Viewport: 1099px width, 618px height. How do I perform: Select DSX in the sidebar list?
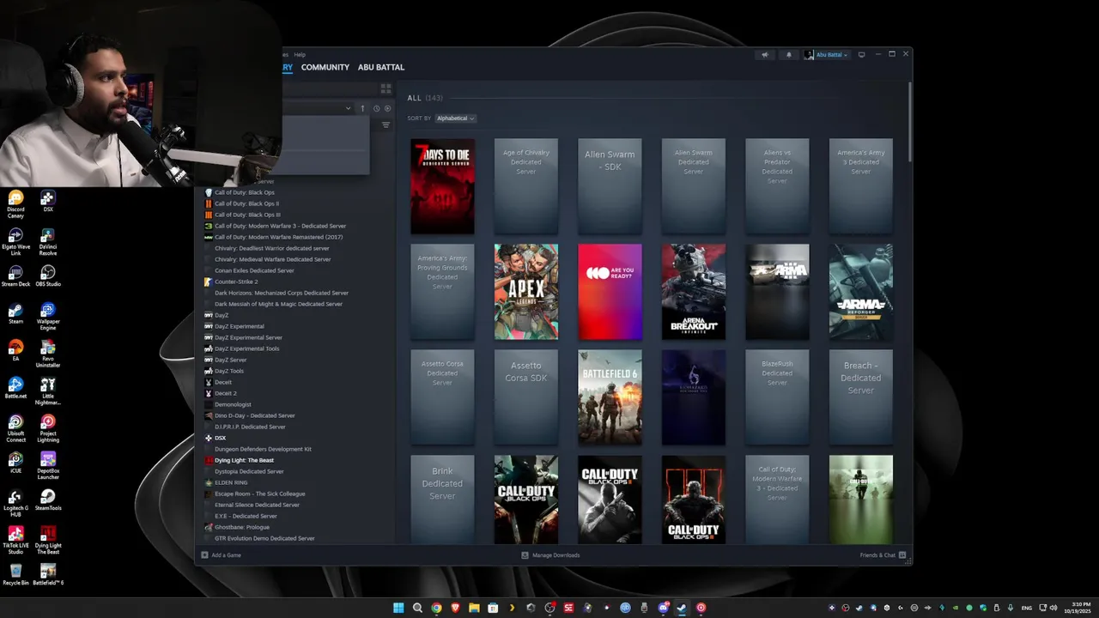220,438
